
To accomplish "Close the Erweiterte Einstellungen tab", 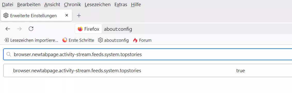I will tap(67, 16).
